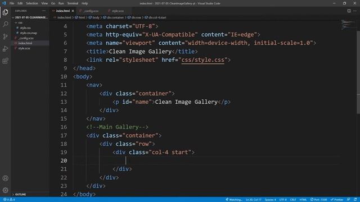The width and height of the screenshot is (360, 202).
Task: Click Ln 20, Col 17 cursor position
Action: tap(254, 200)
